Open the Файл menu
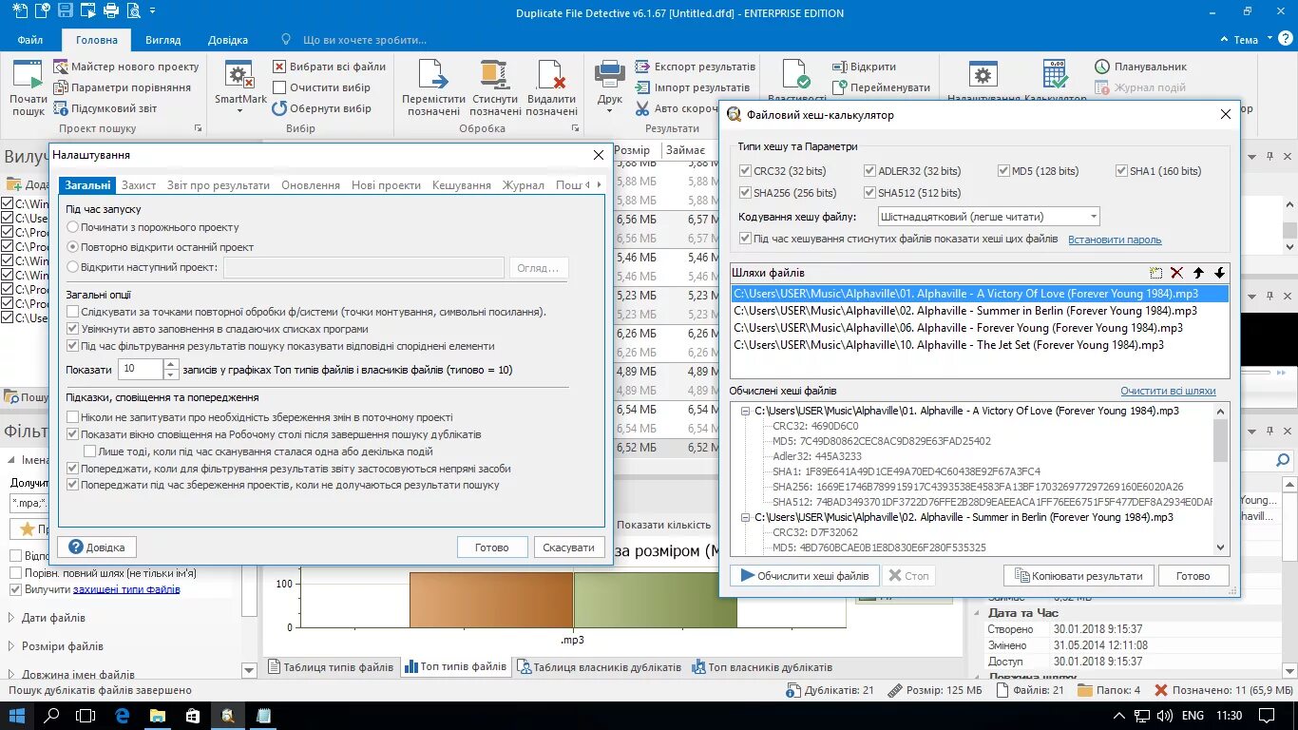 coord(30,40)
